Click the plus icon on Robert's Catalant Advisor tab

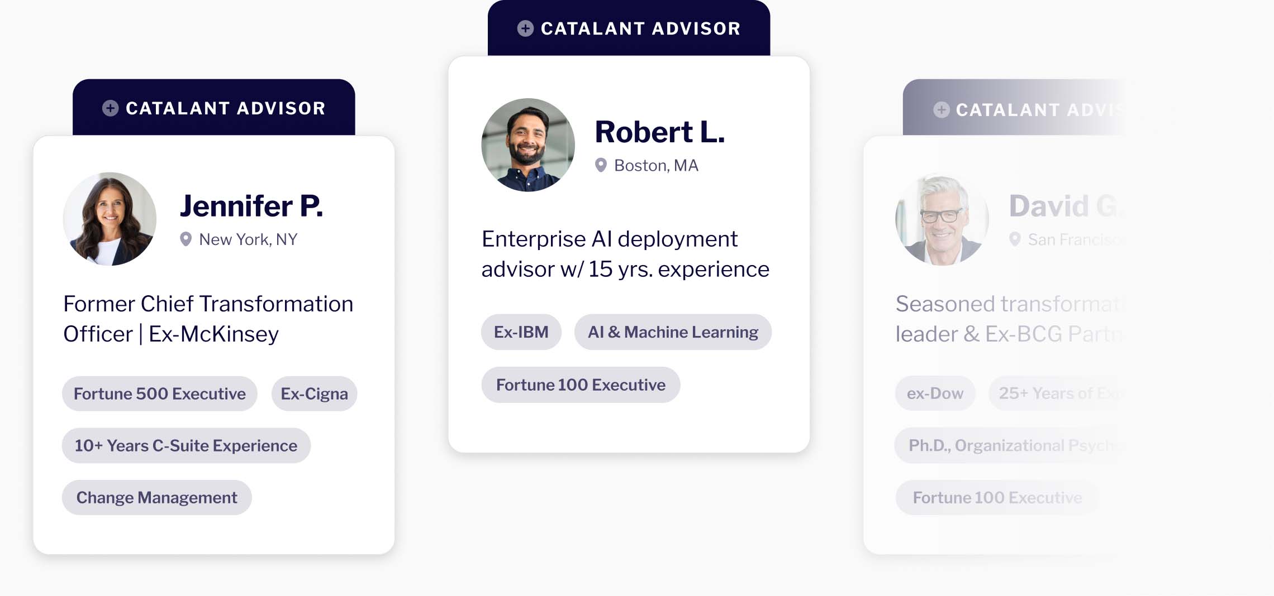pyautogui.click(x=525, y=28)
